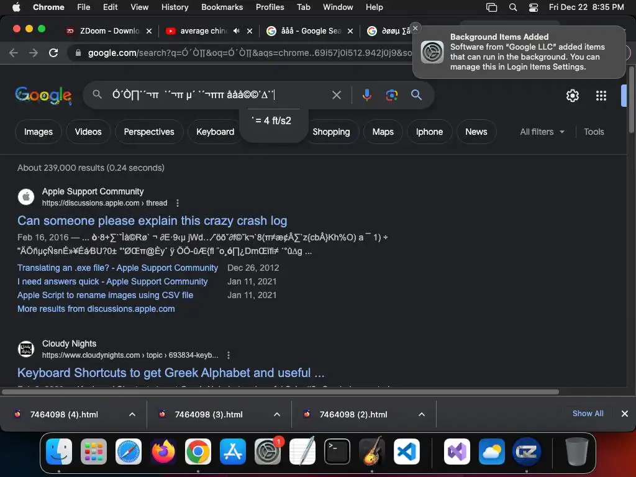Screen dimensions: 636x477
Task: Open the File menu
Action: 84,7
